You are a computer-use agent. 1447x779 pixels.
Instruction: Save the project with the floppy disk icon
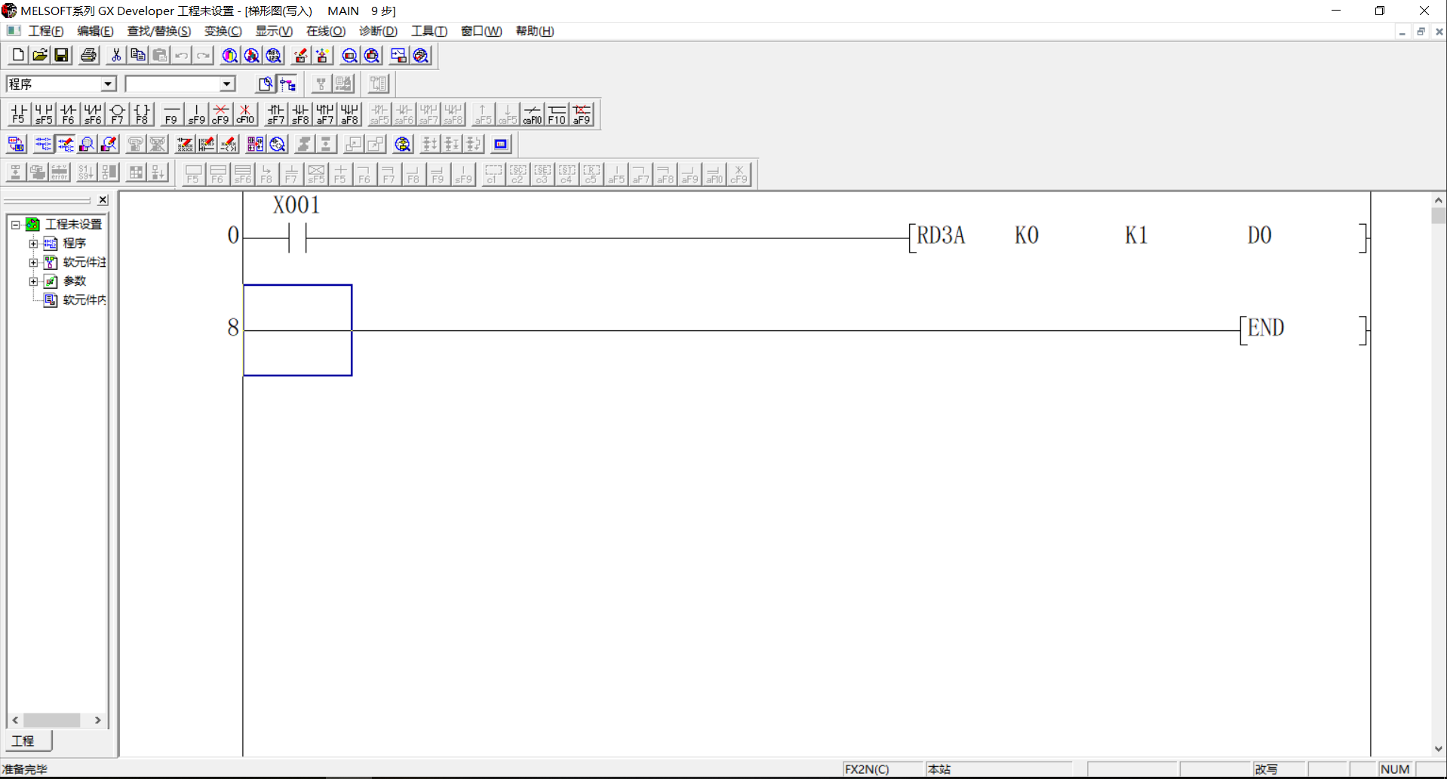62,55
